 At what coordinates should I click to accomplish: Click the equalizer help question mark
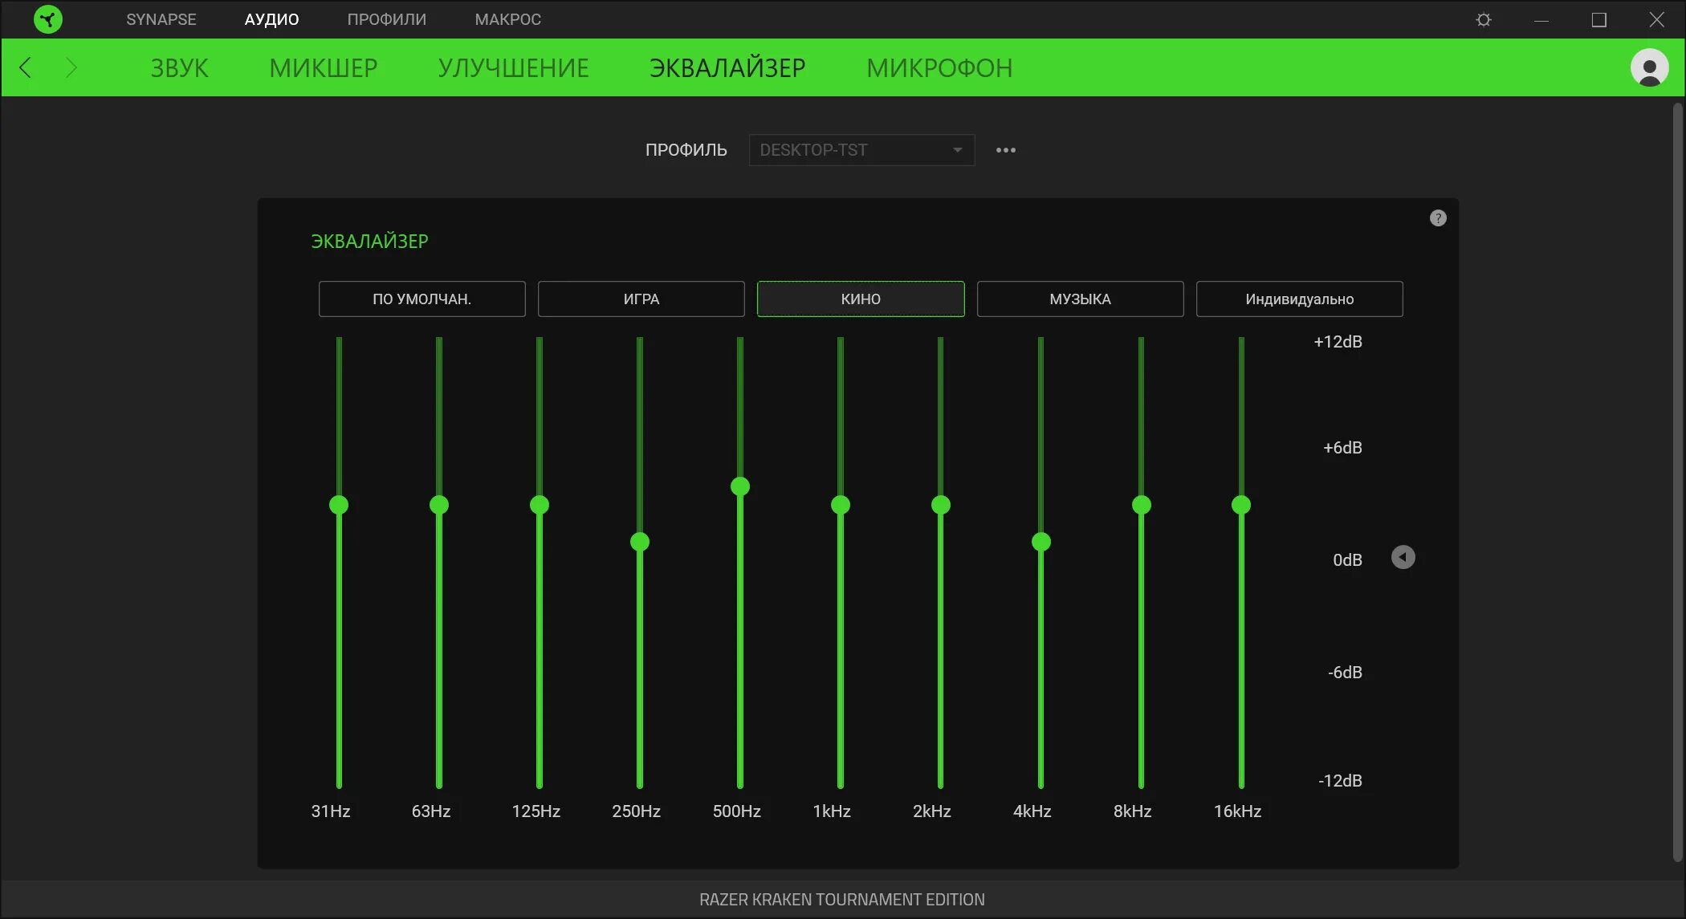(1438, 218)
